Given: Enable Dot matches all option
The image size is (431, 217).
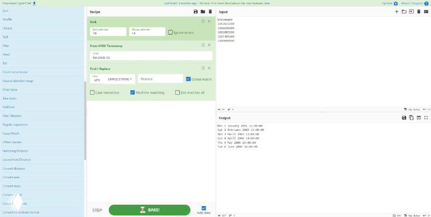Looking at the screenshot, I should point(177,93).
